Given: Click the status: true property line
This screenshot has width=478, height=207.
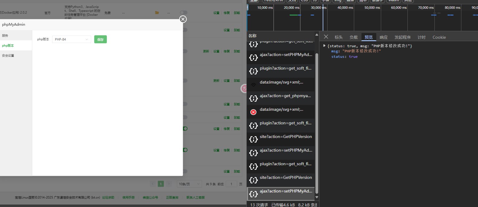Looking at the screenshot, I should point(344,57).
